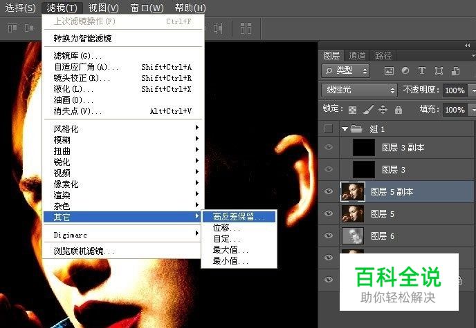Open the 窗口(W) menu

147,8
